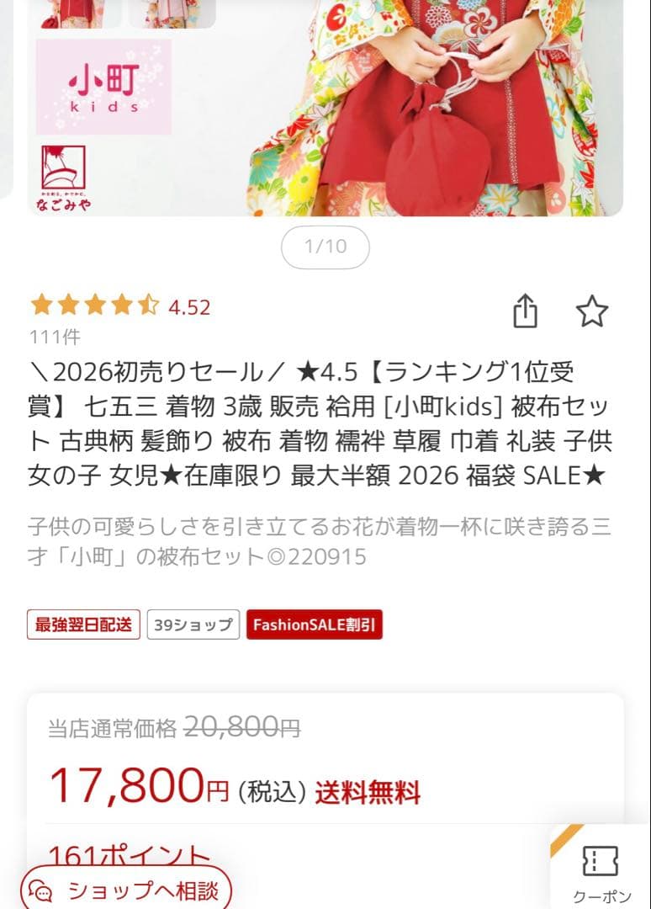Open the 小町 kids brand logo
The width and height of the screenshot is (651, 909).
(x=103, y=87)
